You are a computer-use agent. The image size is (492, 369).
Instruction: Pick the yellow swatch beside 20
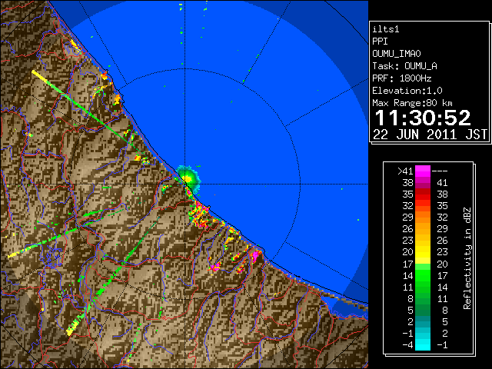423,252
